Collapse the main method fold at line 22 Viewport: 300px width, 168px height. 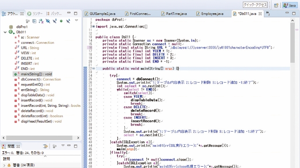click(x=94, y=69)
